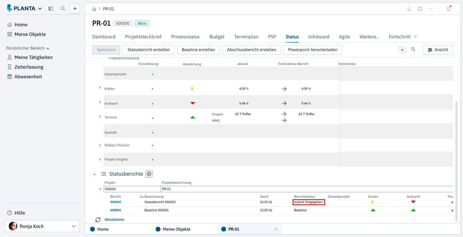Open the Weitere... tab menu
The image size is (463, 237).
click(369, 37)
